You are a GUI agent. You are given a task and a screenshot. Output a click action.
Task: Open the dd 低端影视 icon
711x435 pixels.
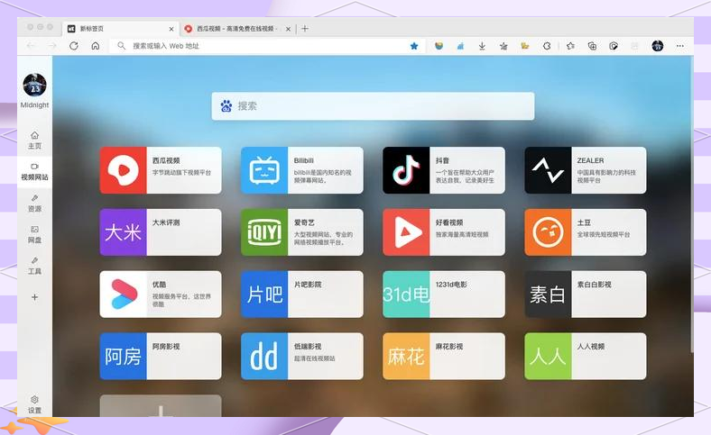click(264, 357)
